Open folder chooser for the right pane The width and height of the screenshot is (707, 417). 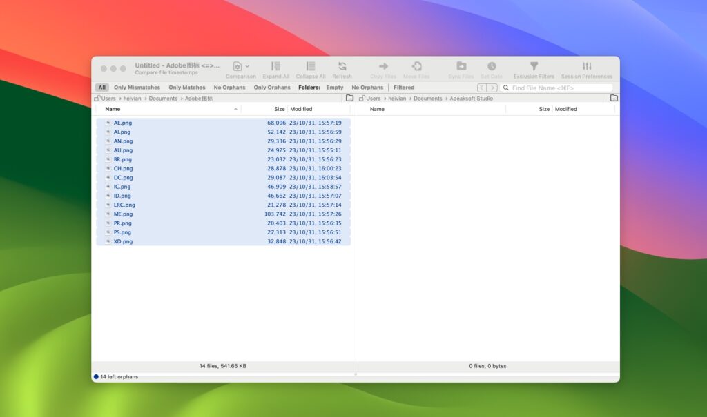[x=614, y=98]
